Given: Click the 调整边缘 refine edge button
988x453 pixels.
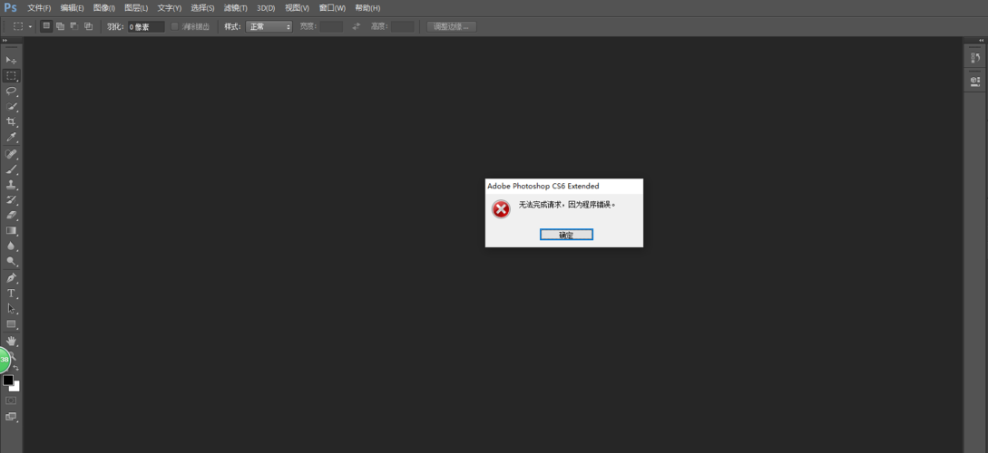Looking at the screenshot, I should 451,26.
